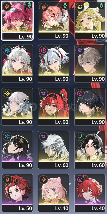Click green team badge on first character card
This screenshot has width=107, height=214.
pos(29,6)
